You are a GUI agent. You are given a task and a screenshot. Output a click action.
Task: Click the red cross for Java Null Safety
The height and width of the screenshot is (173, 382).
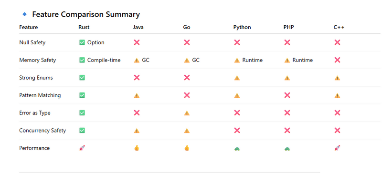(137, 42)
